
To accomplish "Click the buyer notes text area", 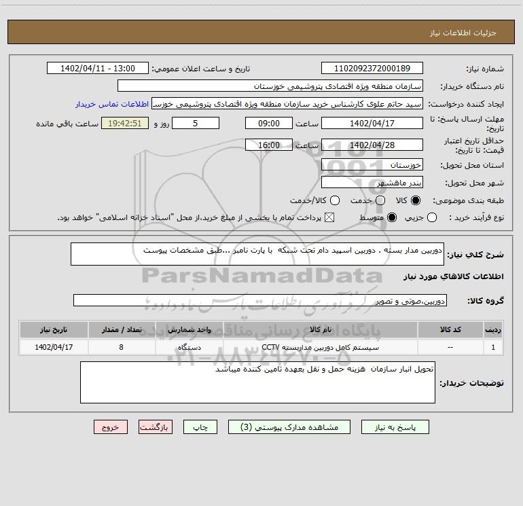I will click(257, 382).
